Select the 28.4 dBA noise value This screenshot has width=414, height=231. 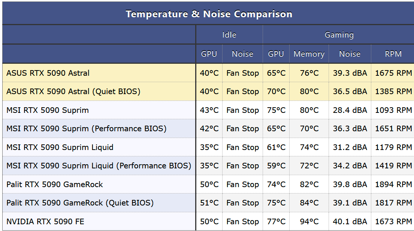click(350, 110)
